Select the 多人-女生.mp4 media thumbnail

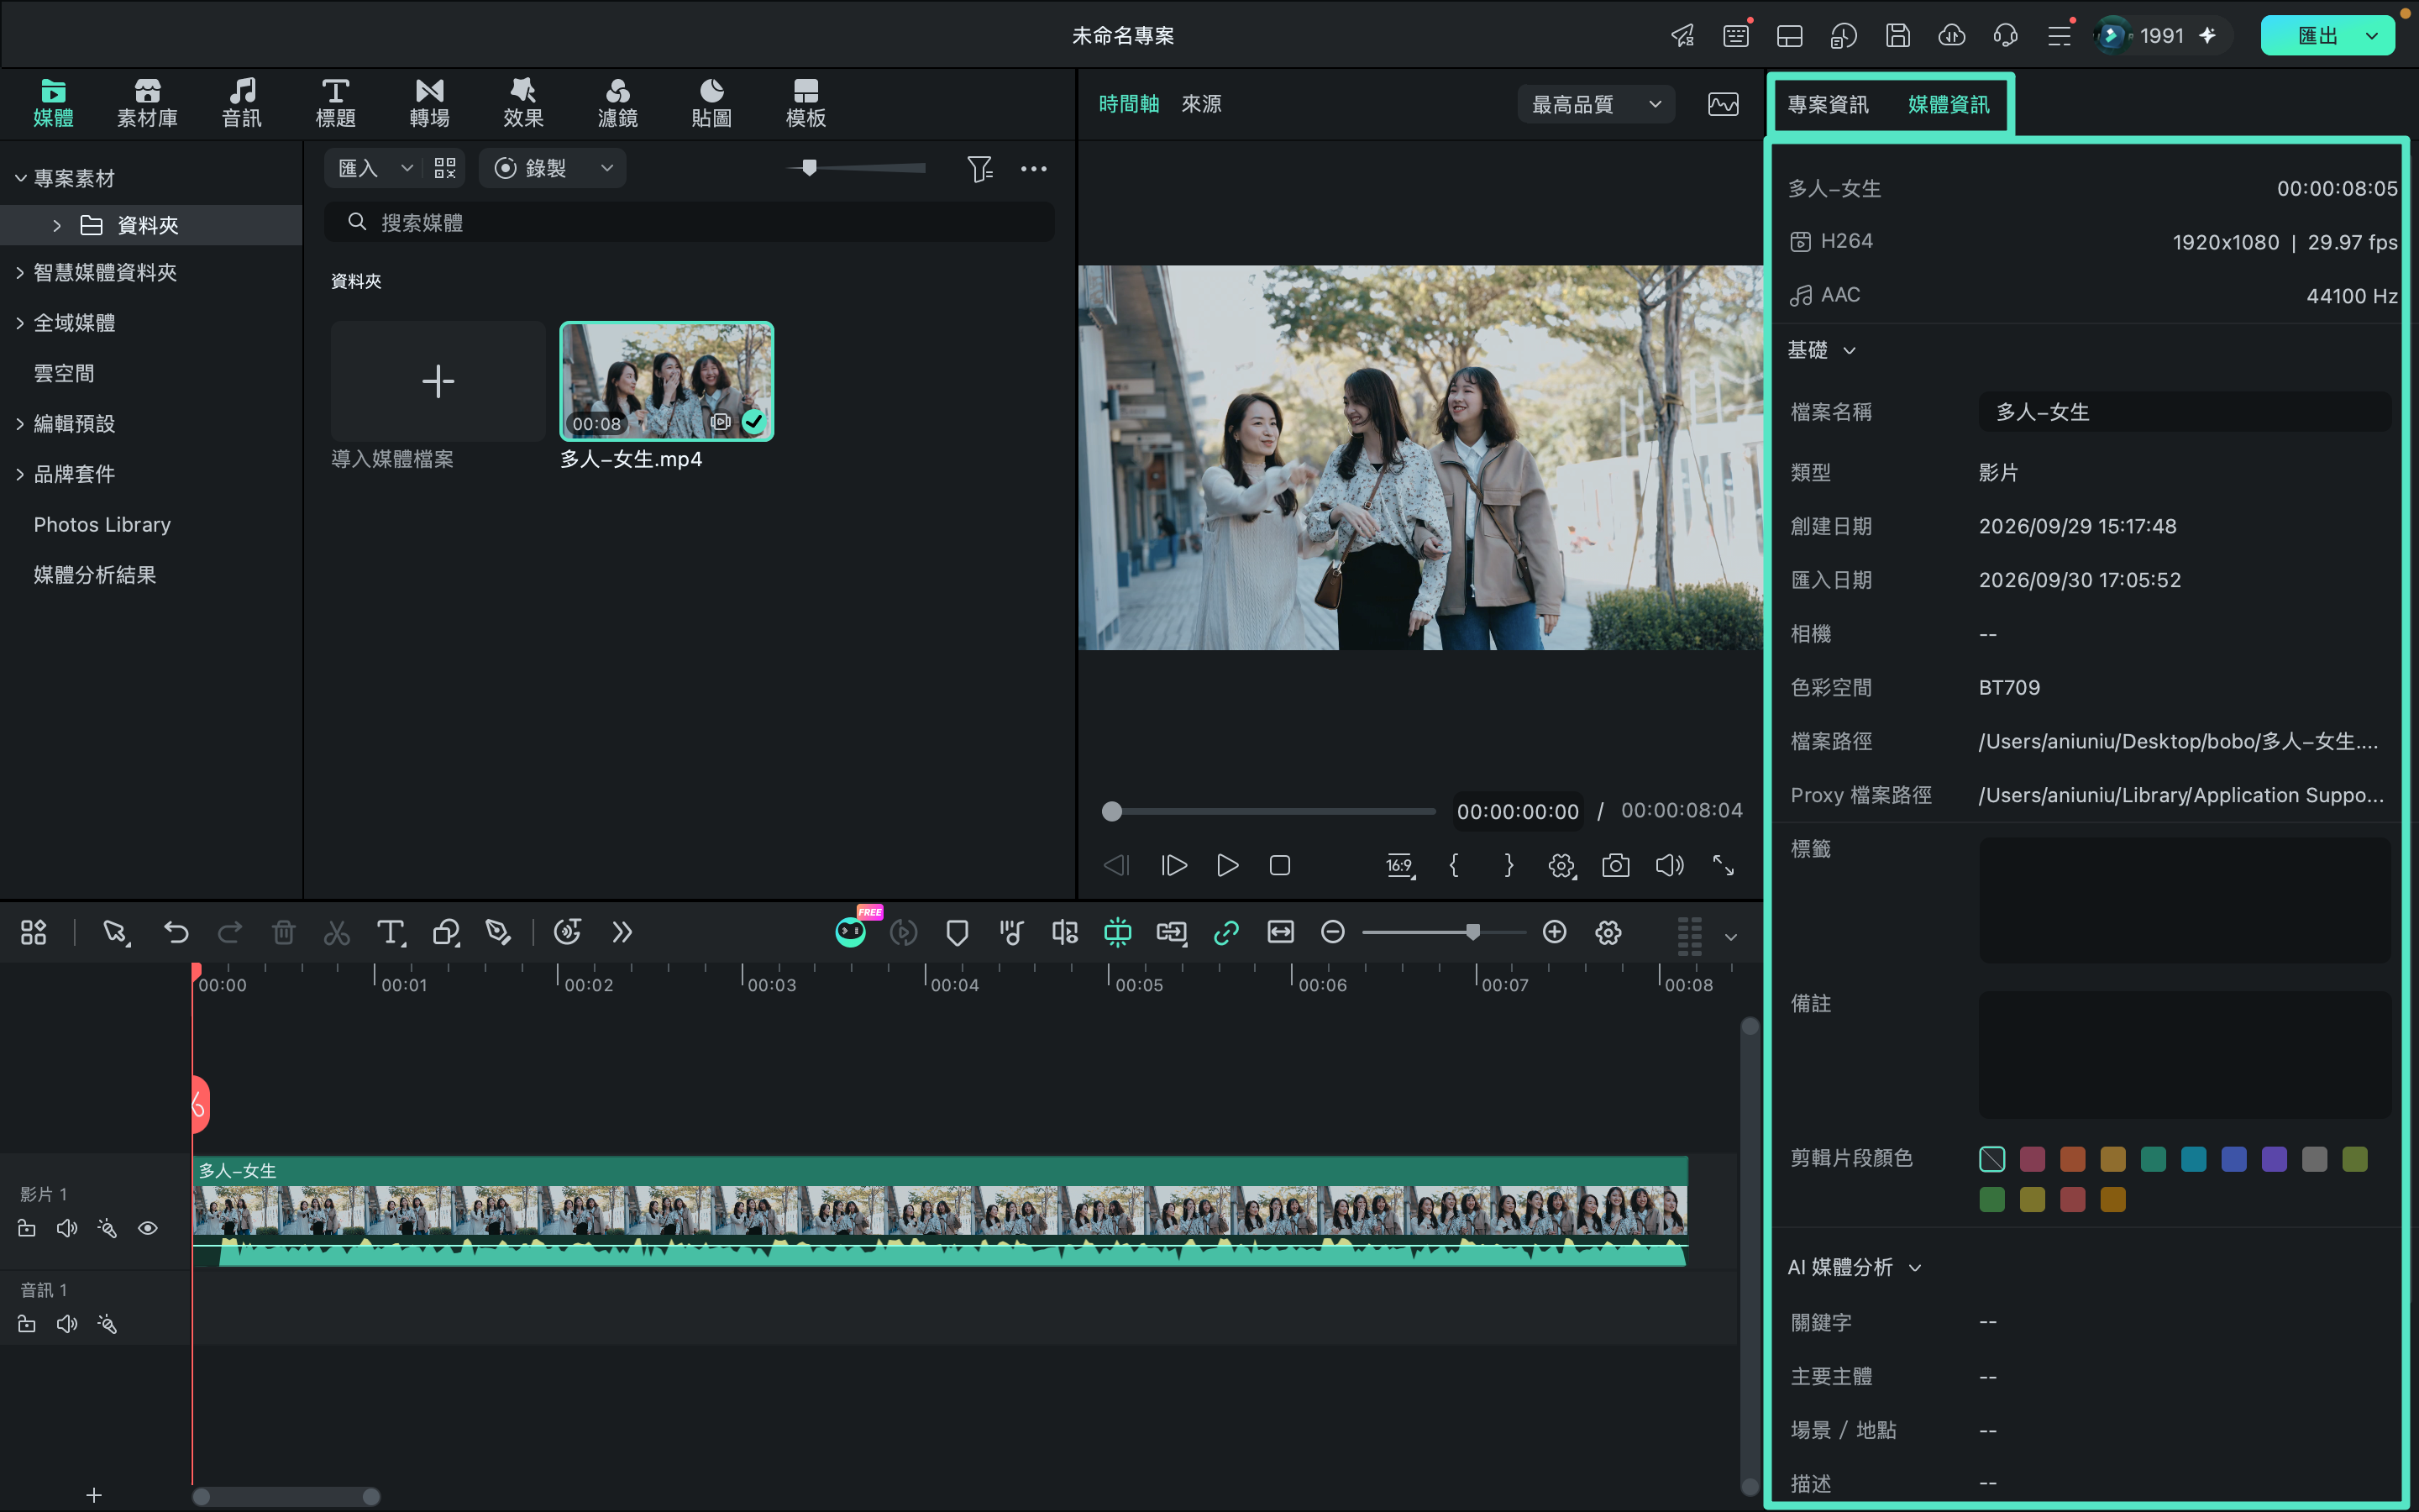click(667, 381)
